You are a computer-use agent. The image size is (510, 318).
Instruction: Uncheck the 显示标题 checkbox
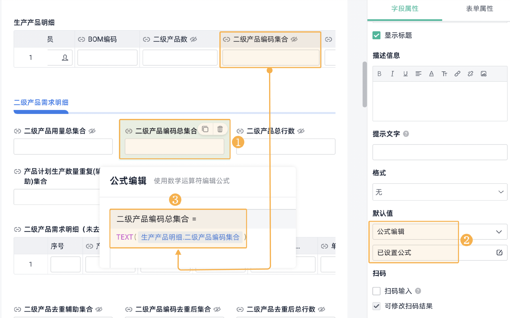376,35
